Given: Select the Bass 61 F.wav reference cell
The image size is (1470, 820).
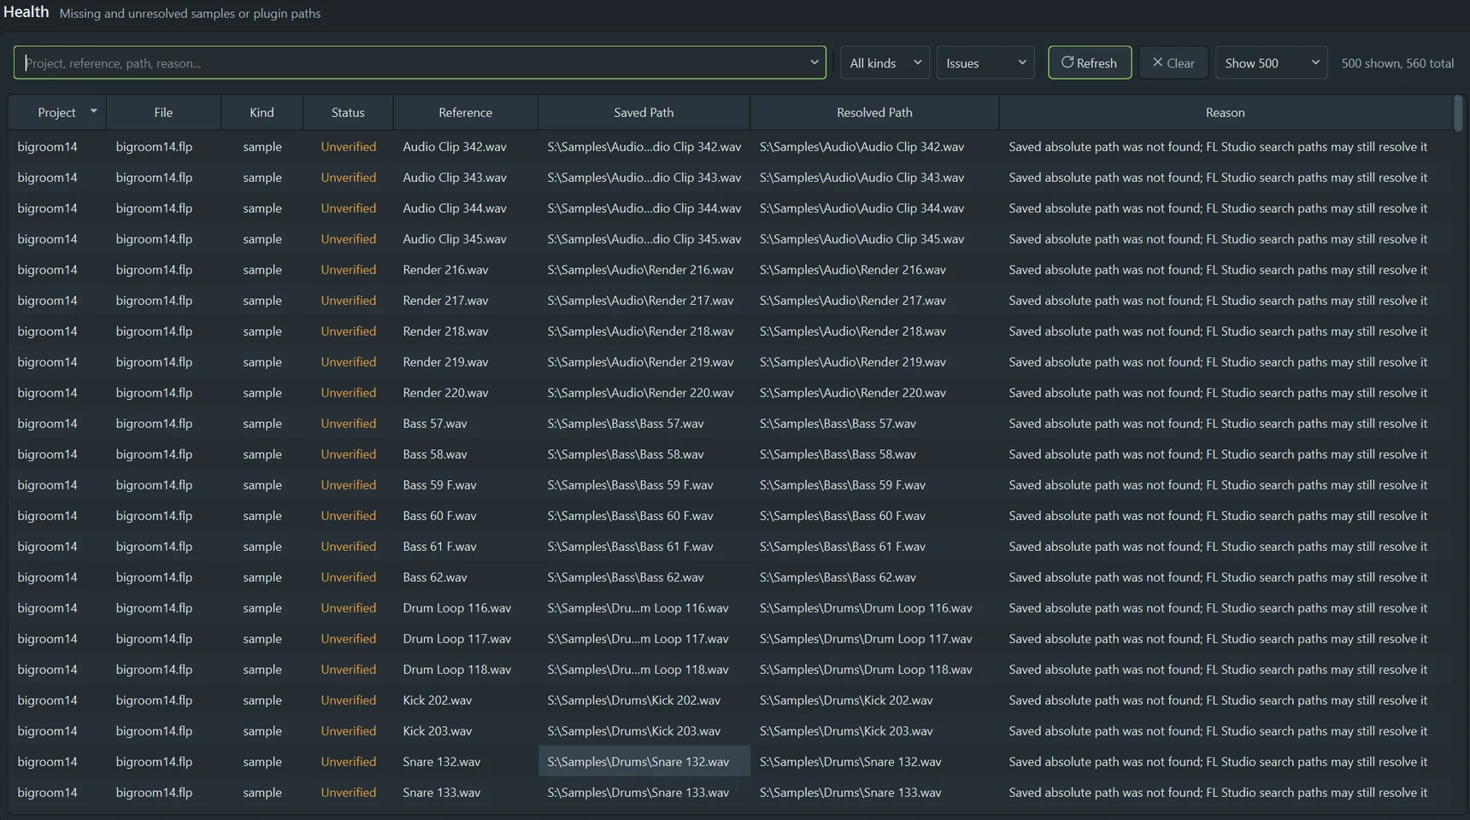Looking at the screenshot, I should click(466, 547).
